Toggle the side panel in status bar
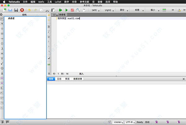Viewport: 186px width, 125px height. [x=2, y=122]
